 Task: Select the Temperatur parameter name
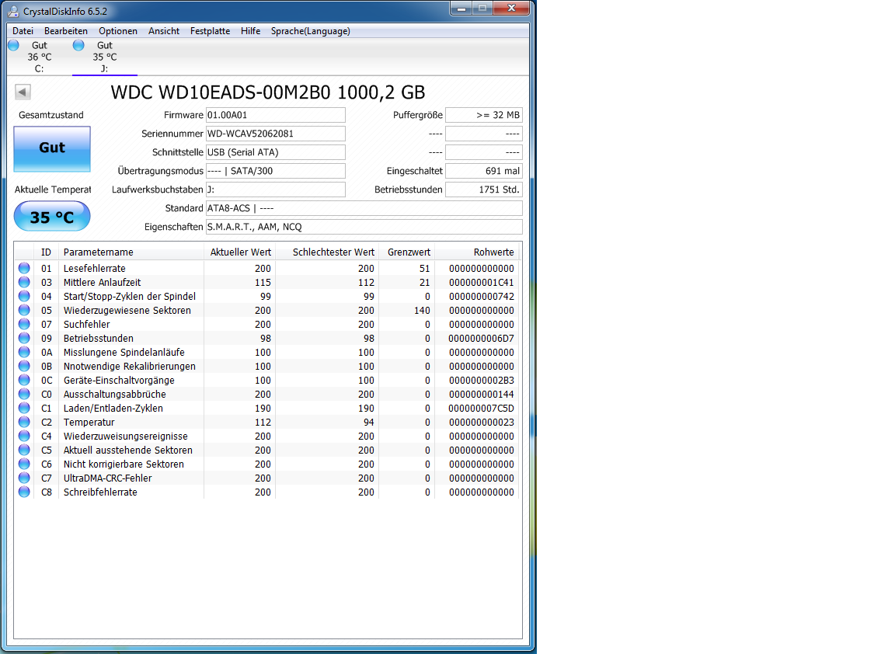[x=89, y=423]
